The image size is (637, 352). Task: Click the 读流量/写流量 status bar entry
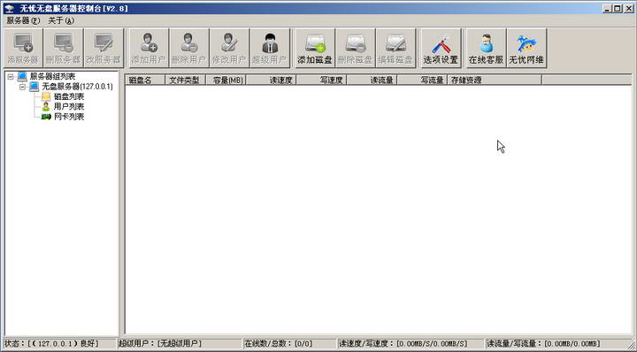(x=556, y=344)
